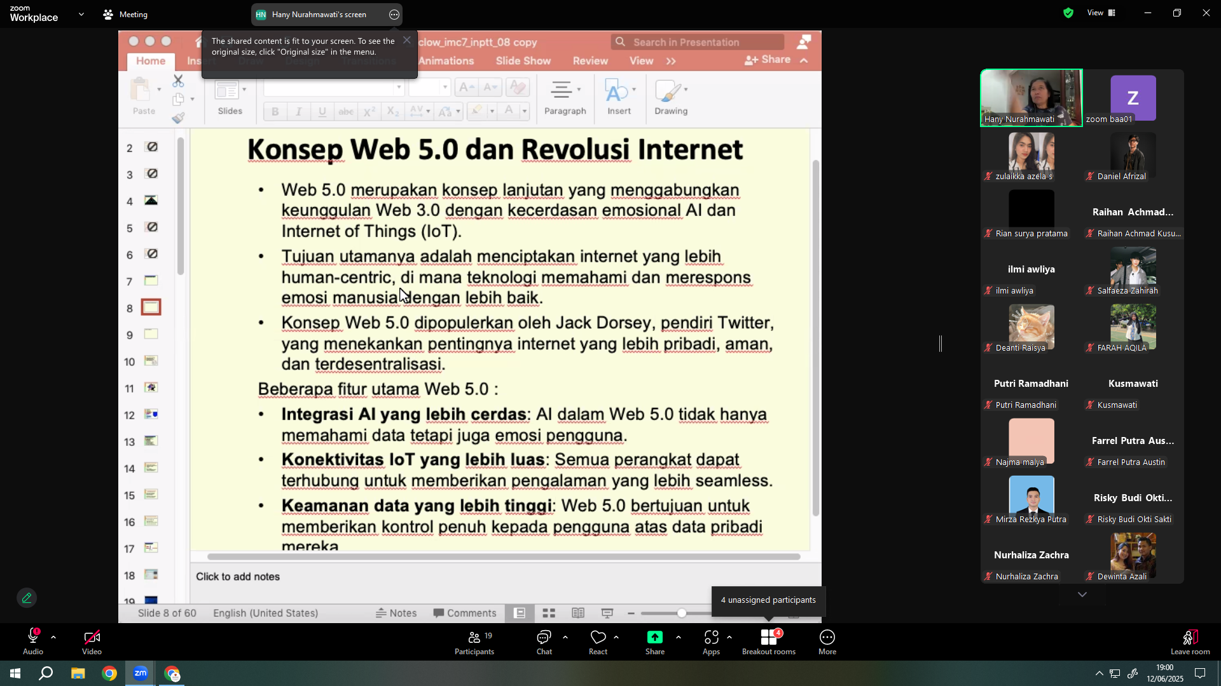Expand the Audio options caret
The image size is (1221, 686).
click(x=53, y=637)
